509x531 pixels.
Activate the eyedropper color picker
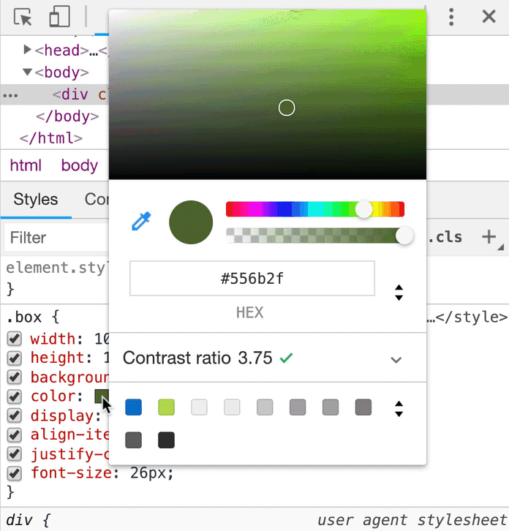click(140, 222)
